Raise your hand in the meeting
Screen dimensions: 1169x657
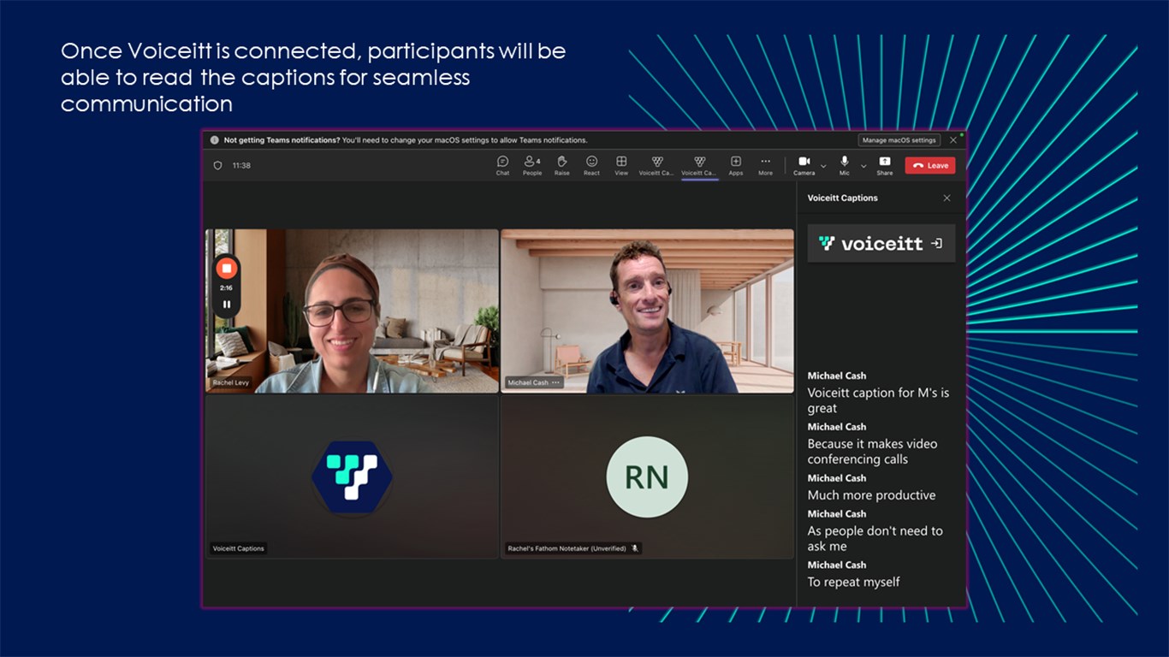point(561,165)
